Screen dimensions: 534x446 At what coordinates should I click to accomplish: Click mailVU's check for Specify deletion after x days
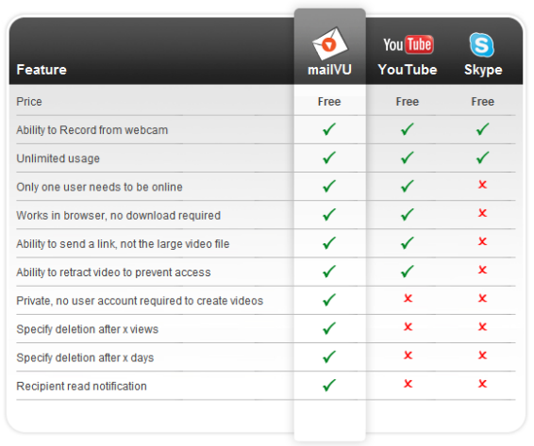click(x=329, y=356)
